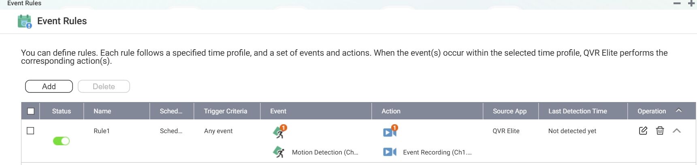Click the Trigger Criteria column header
The height and width of the screenshot is (165, 697).
[x=226, y=111]
